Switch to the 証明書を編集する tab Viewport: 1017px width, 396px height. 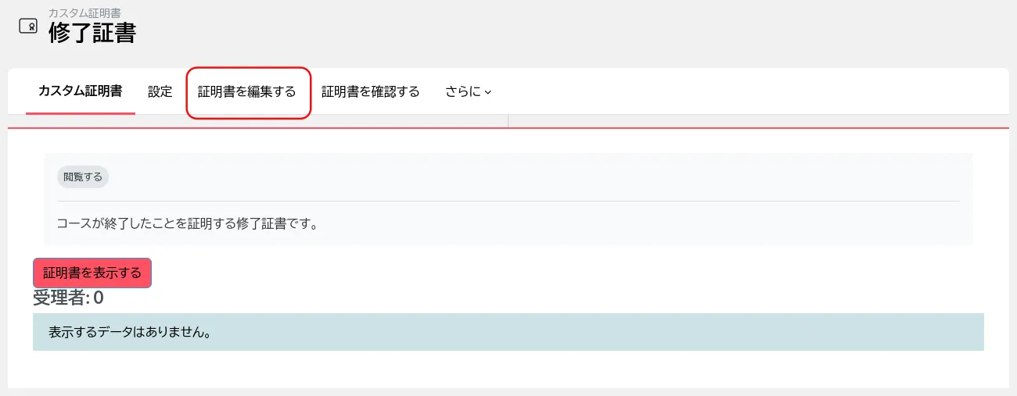(247, 91)
